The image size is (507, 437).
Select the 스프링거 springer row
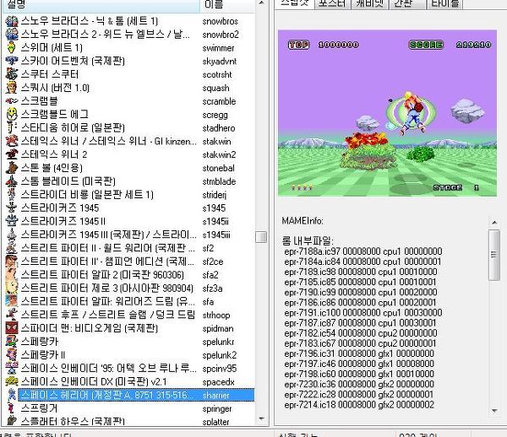(129, 408)
